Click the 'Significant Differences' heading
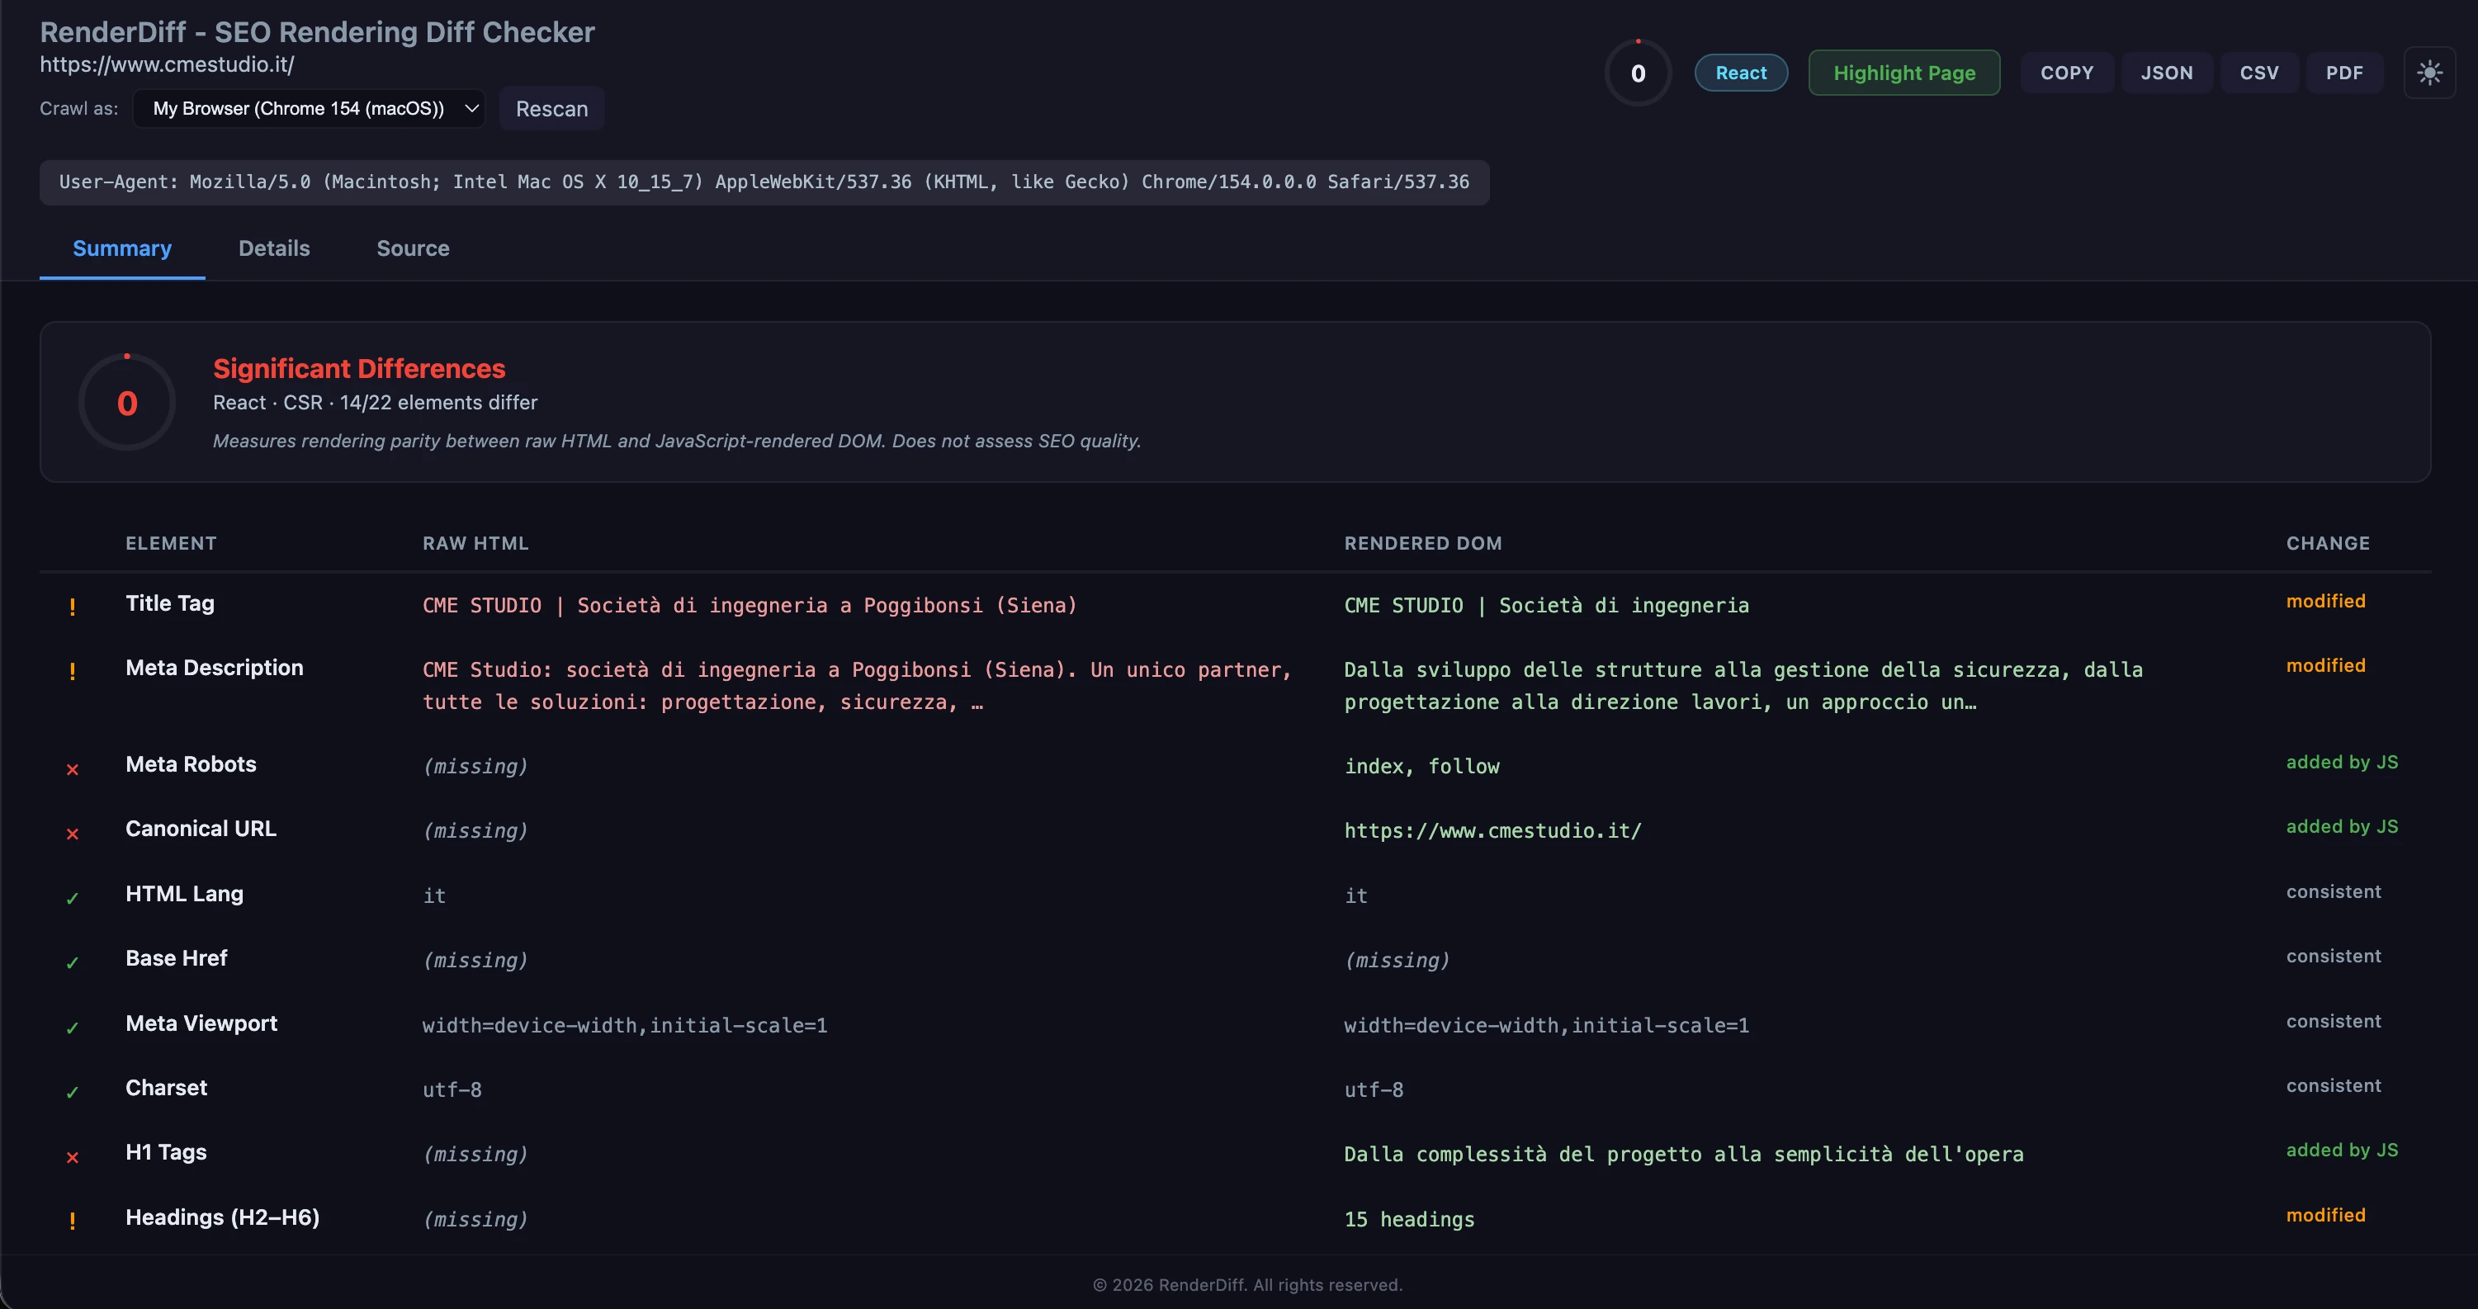 tap(359, 368)
